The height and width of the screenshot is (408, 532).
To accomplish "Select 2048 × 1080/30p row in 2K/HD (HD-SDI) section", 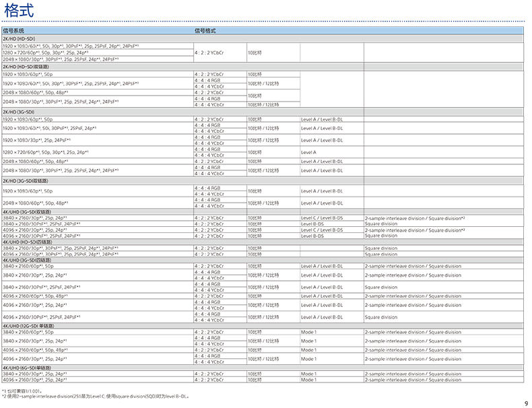I will tap(98, 59).
